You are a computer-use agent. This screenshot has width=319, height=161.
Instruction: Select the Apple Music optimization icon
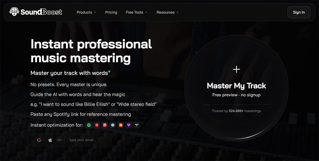[x=105, y=125]
